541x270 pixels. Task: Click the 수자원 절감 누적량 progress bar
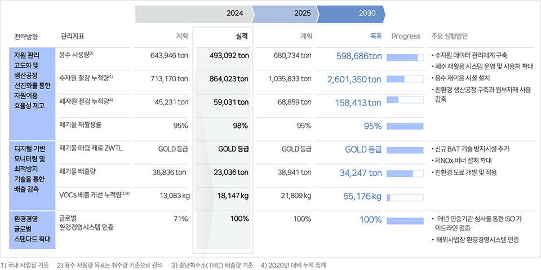405,79
